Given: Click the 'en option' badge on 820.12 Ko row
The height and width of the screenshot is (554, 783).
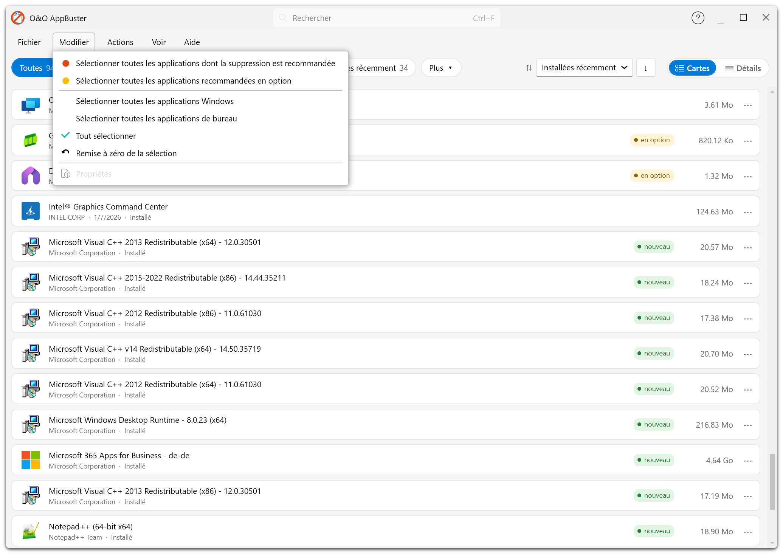Looking at the screenshot, I should tap(652, 140).
